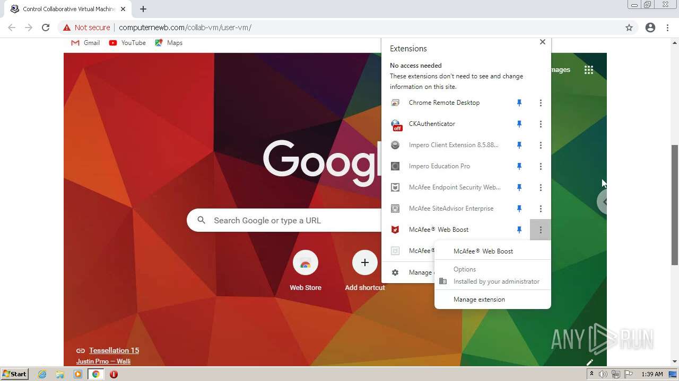Open the Google apps grid icon
The image size is (679, 381).
(589, 70)
